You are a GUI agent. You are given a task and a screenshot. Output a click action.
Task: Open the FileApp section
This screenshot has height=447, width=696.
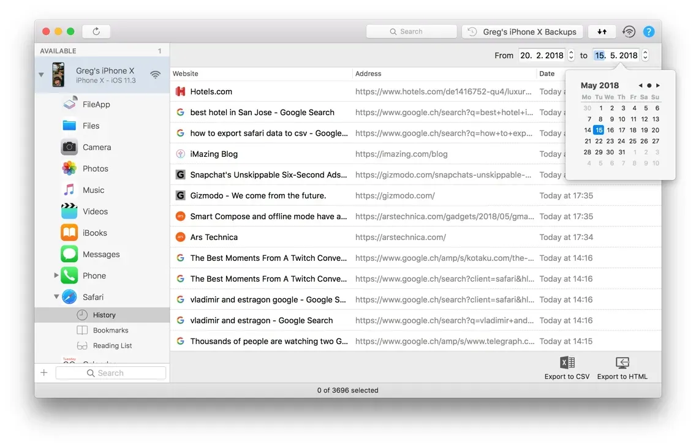point(98,104)
